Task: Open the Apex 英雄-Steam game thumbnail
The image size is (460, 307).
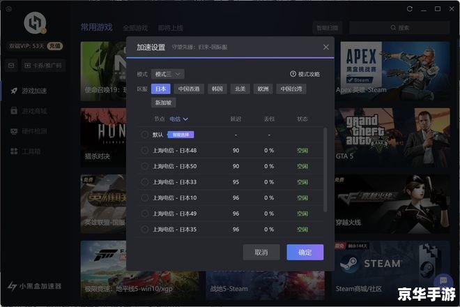Action: pos(392,70)
